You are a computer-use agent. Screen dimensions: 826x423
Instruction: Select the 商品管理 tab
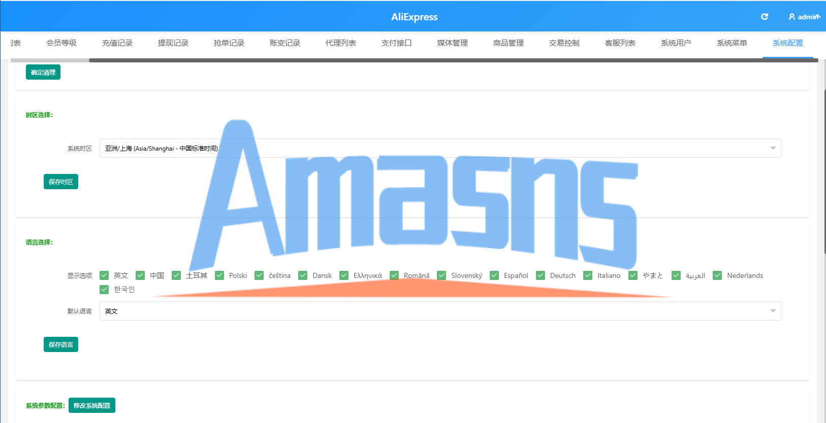pos(509,43)
